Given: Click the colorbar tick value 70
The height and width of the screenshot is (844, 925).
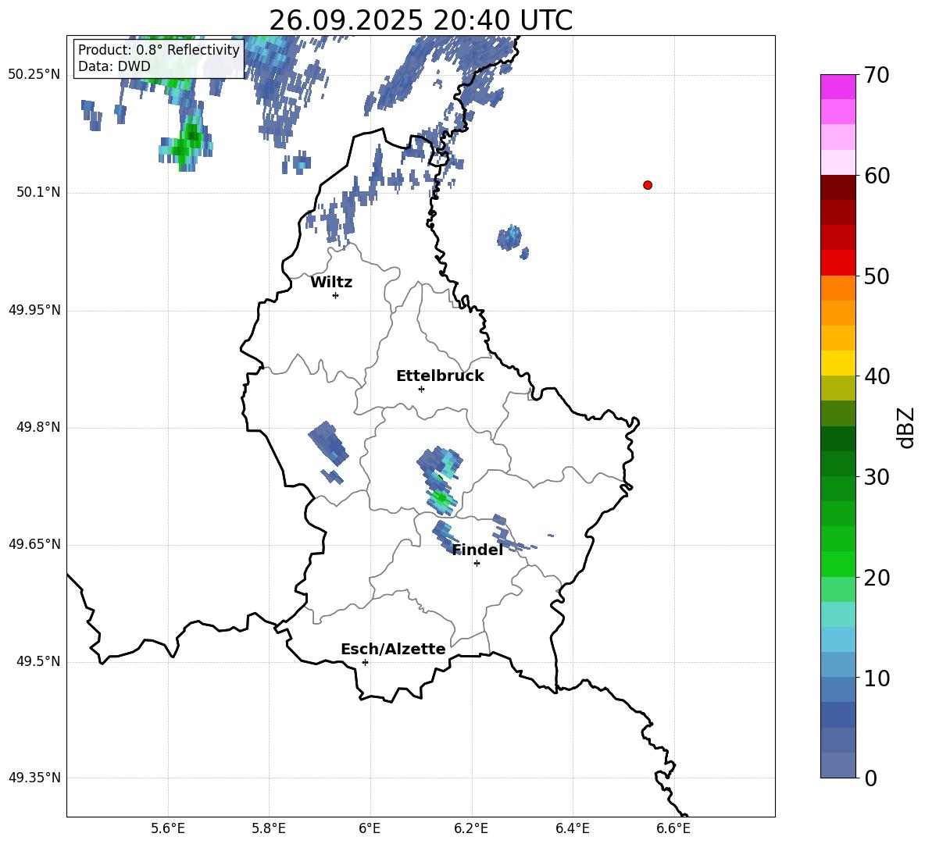Looking at the screenshot, I should (x=877, y=75).
